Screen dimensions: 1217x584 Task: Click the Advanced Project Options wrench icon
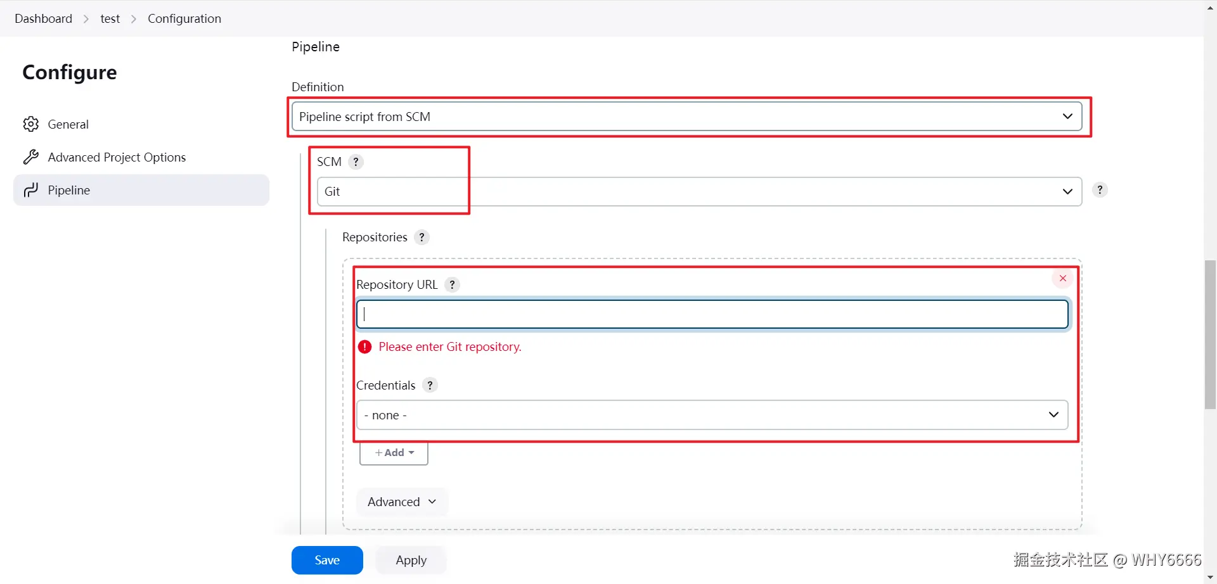coord(31,157)
